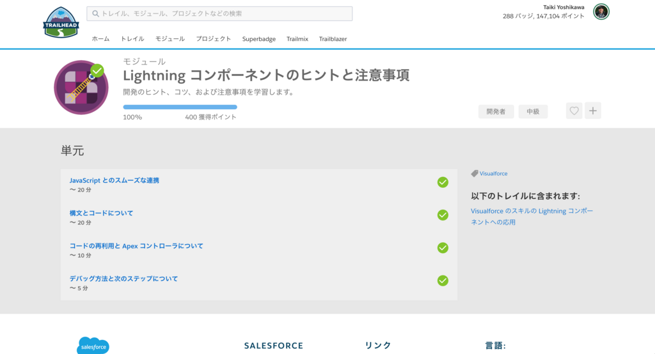This screenshot has width=655, height=354.
Task: Click the 単元 section heading
Action: [x=72, y=150]
